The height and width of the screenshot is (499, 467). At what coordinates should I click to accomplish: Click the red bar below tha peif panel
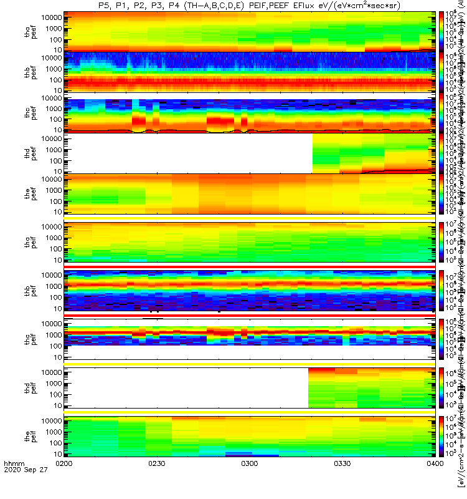tap(250, 267)
